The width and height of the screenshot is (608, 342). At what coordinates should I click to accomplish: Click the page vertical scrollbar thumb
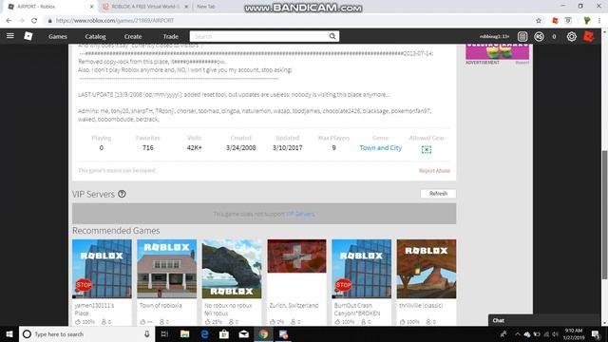(604, 214)
